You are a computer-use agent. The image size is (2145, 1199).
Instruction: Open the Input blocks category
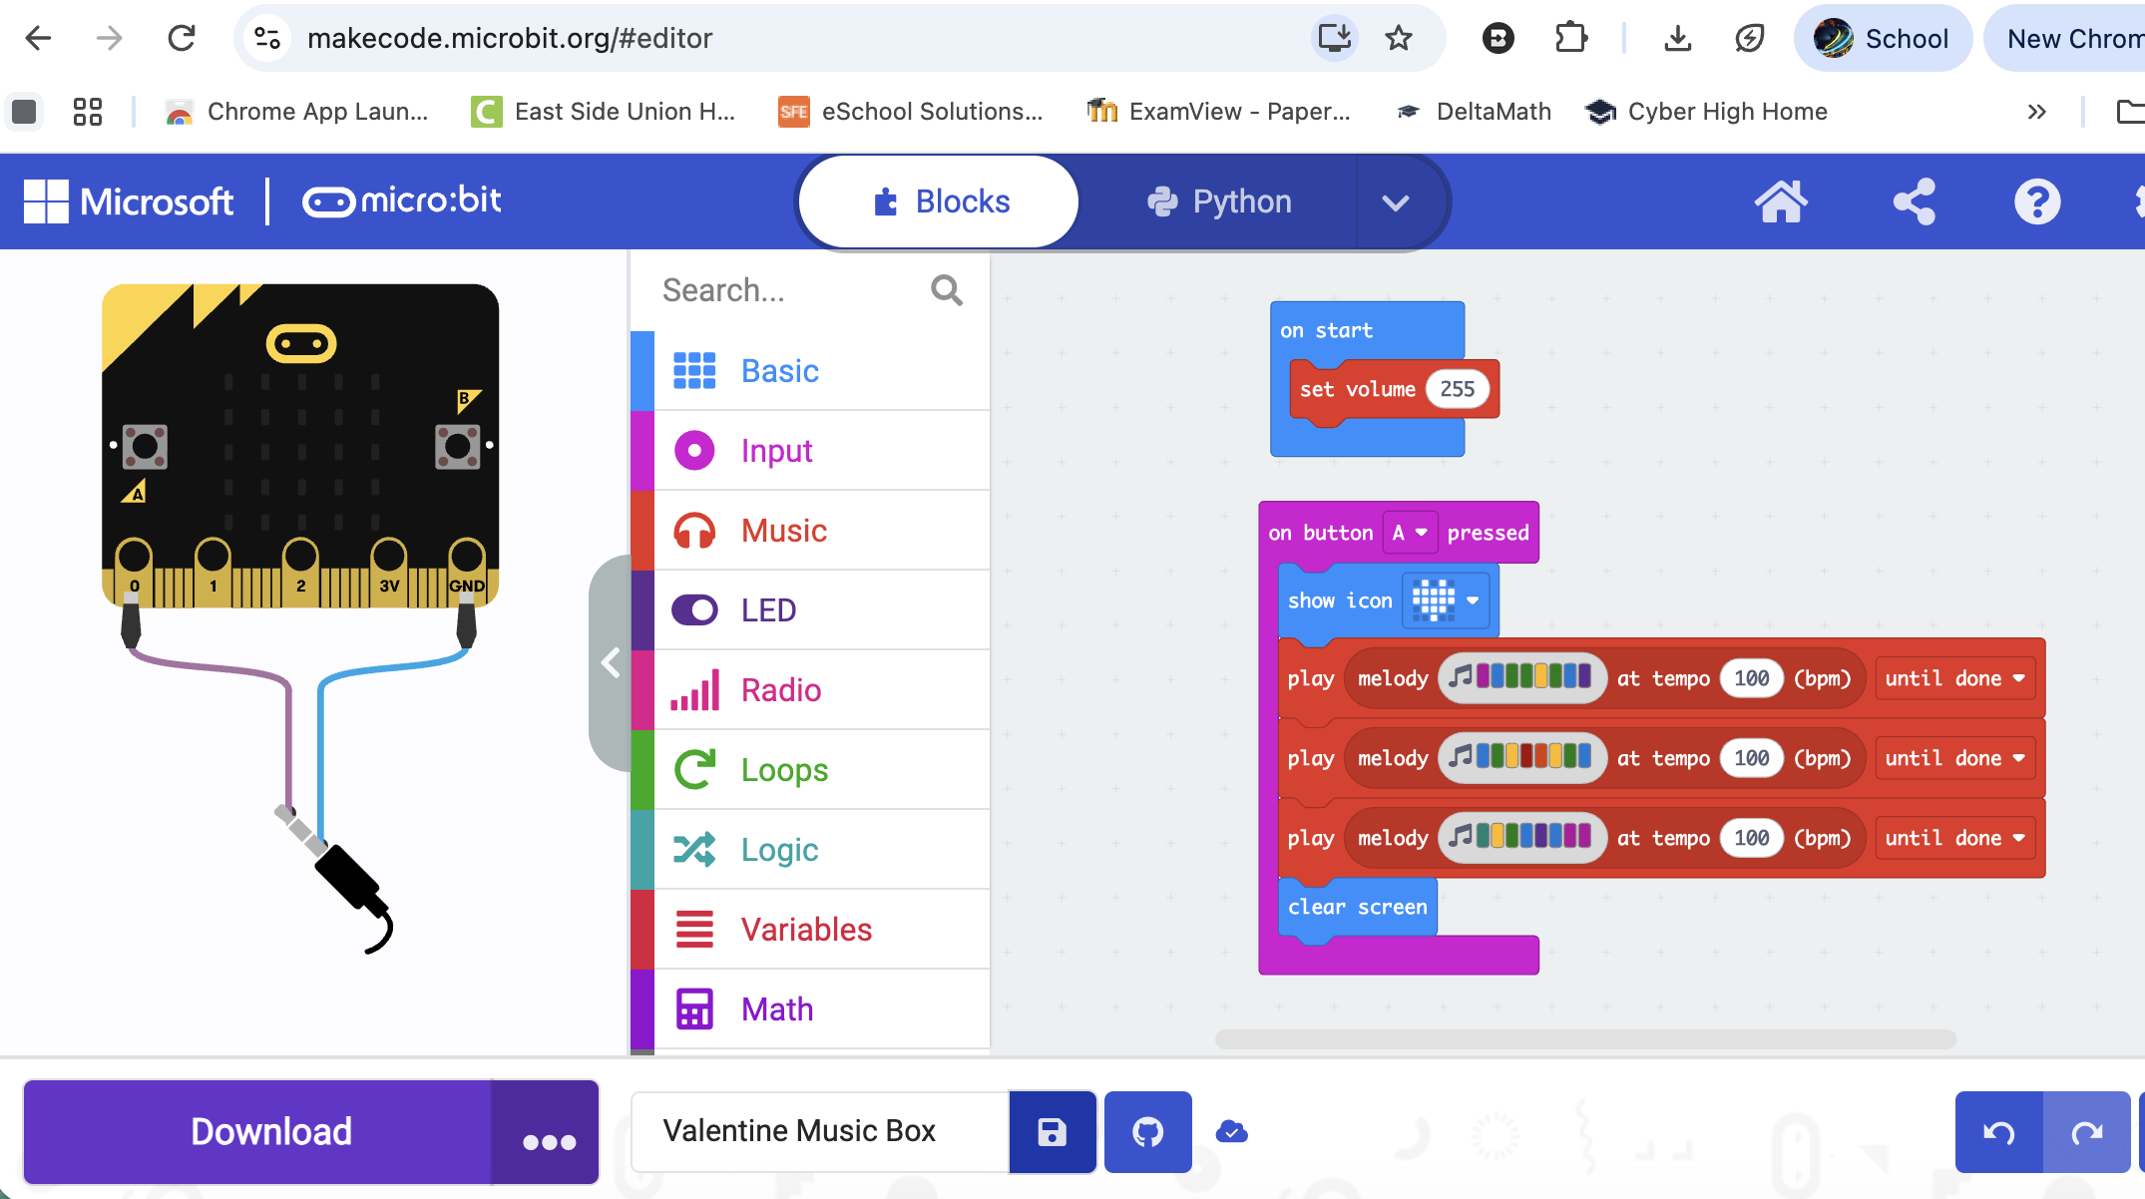tap(810, 451)
